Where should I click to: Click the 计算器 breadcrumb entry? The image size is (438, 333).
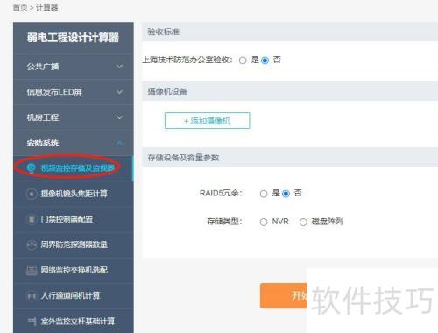click(46, 7)
